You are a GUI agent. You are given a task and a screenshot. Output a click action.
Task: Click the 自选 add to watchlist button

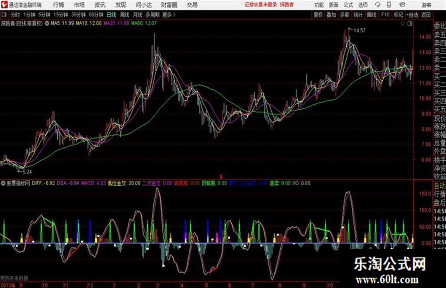(x=412, y=15)
